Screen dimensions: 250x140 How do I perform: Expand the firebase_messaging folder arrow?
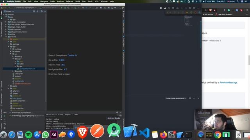[x=6, y=22]
